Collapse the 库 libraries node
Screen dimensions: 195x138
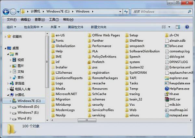click(x=8, y=54)
